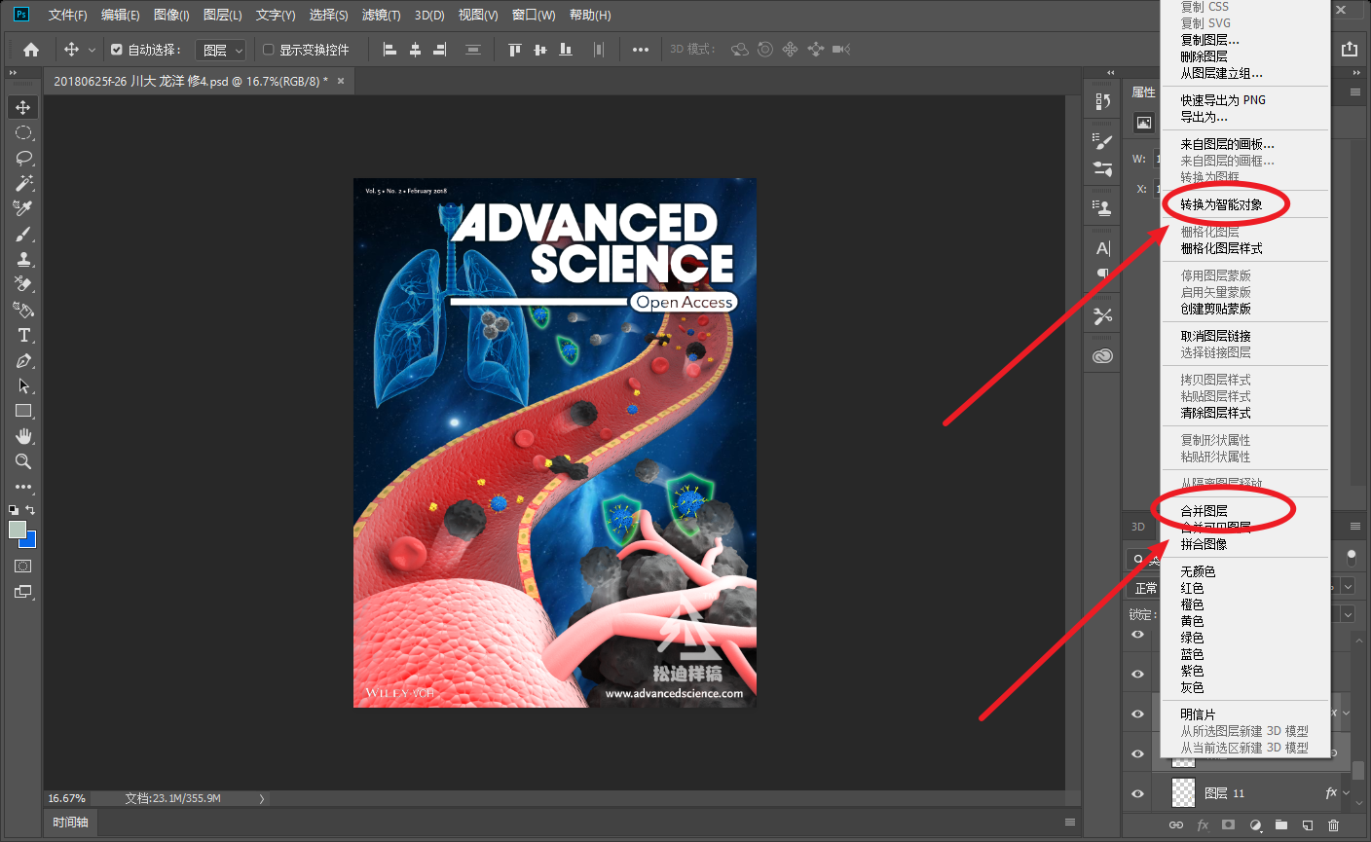Select the Brush tool
The height and width of the screenshot is (842, 1371).
coord(23,234)
